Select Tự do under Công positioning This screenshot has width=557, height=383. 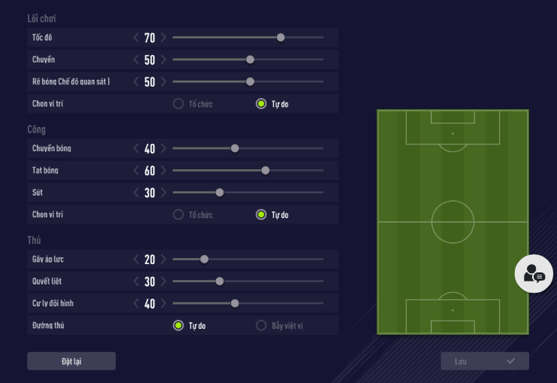261,214
